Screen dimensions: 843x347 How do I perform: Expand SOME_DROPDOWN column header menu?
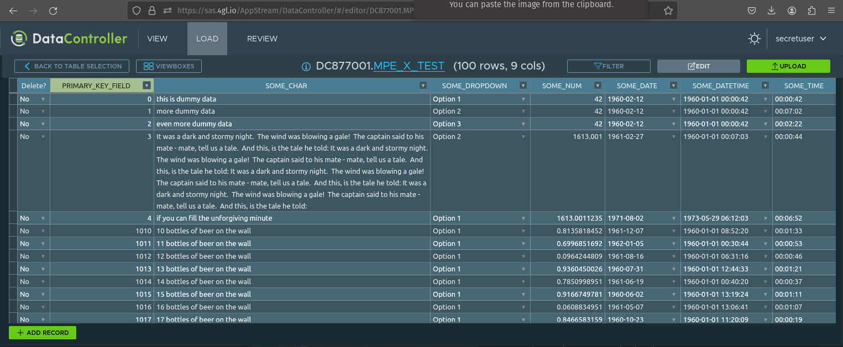pyautogui.click(x=522, y=86)
